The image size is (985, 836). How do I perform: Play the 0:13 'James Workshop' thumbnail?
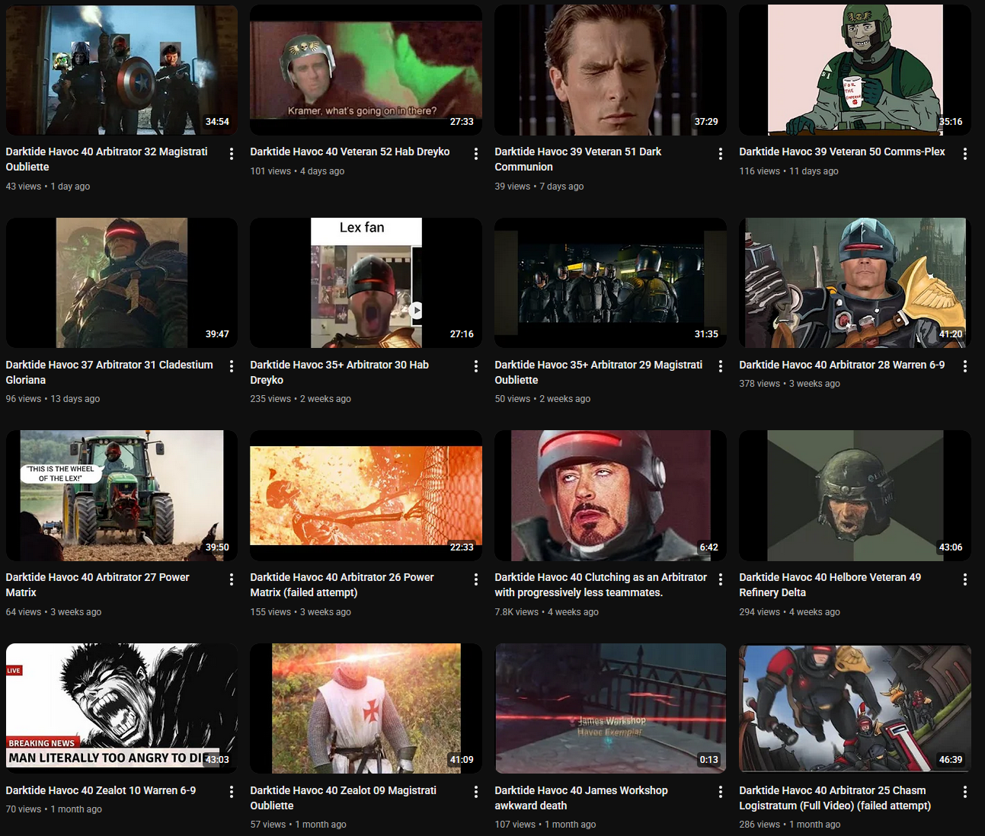click(611, 709)
